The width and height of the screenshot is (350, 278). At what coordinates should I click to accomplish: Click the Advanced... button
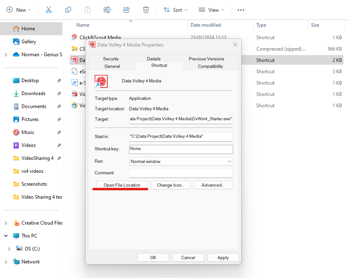tap(213, 185)
